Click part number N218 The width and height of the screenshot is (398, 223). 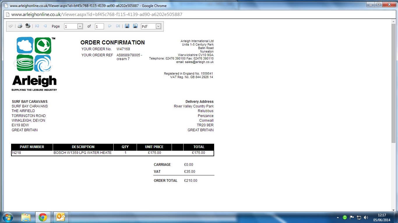[x=17, y=153]
